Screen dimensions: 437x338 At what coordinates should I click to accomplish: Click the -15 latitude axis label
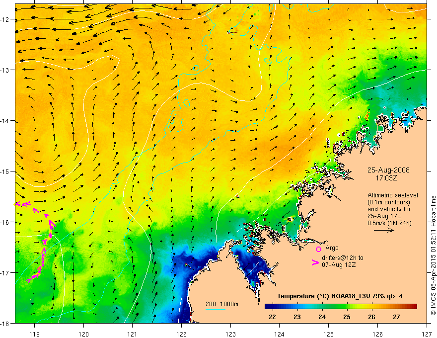(x=5, y=171)
